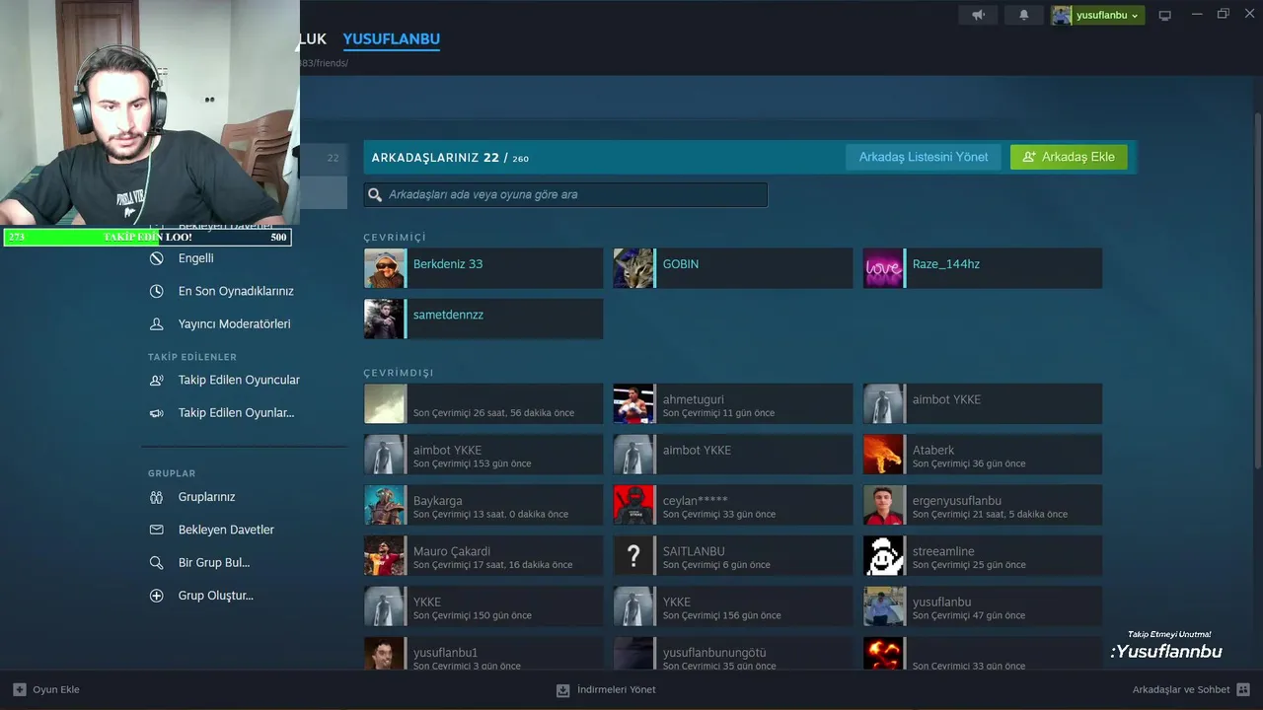Open Takip Edilen Oyuncular
This screenshot has height=710, width=1263.
point(239,380)
